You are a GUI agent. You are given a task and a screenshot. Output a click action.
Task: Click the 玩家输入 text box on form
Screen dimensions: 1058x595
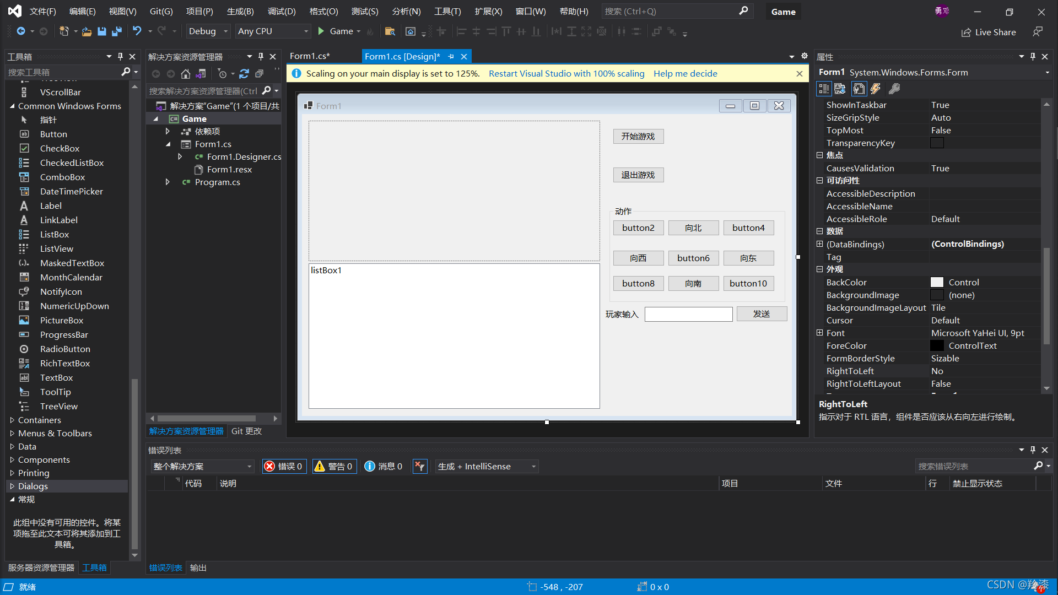point(688,314)
